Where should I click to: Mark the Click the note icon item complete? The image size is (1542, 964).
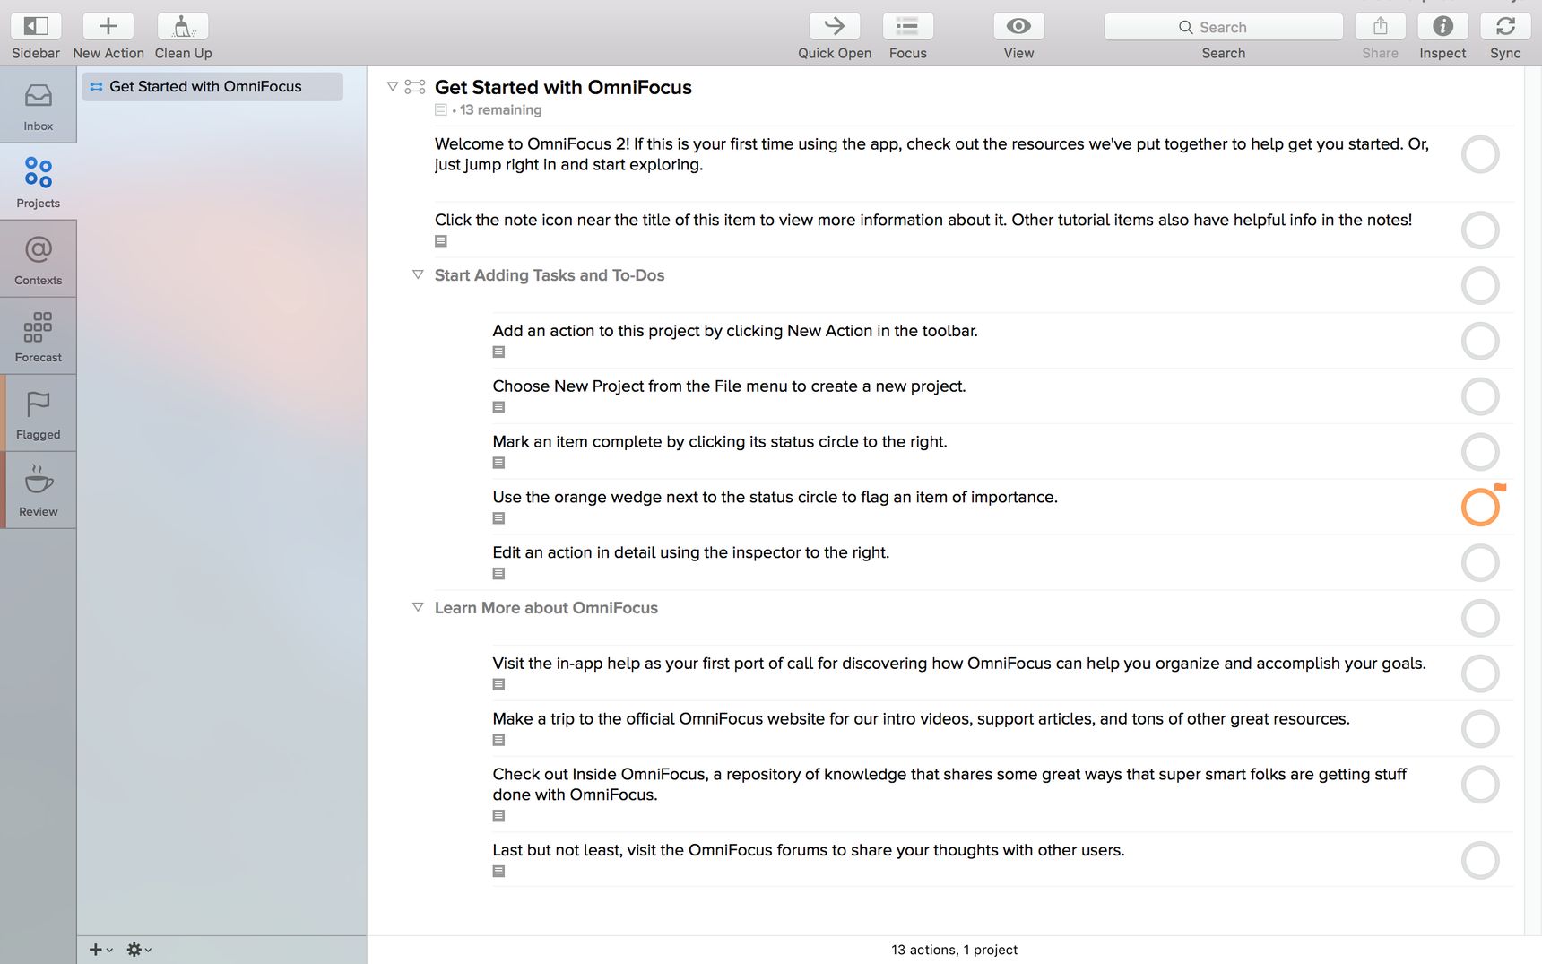point(1480,230)
